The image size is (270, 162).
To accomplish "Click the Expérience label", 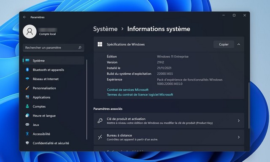I will point(114,80).
